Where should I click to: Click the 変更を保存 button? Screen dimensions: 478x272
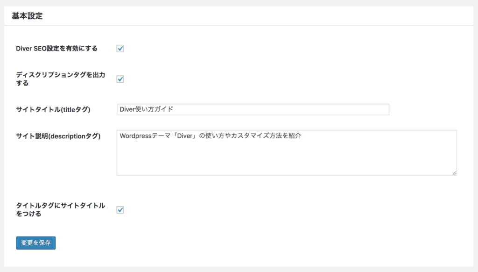[35, 243]
